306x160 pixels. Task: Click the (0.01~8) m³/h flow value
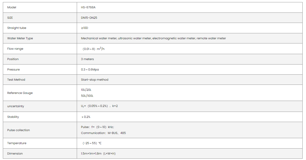point(93,49)
